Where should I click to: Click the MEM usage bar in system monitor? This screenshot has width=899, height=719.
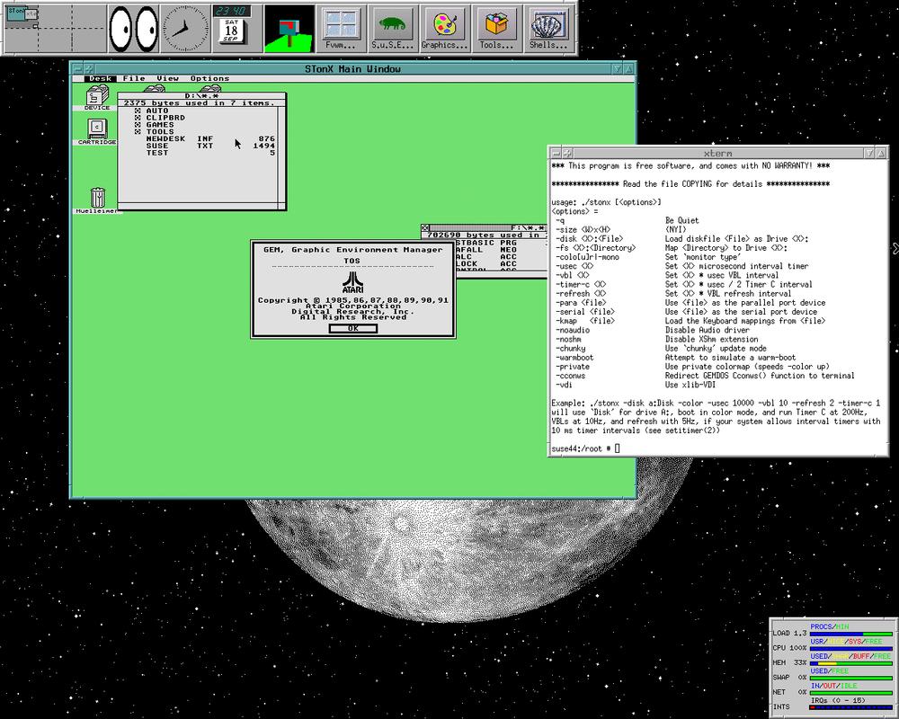point(850,662)
